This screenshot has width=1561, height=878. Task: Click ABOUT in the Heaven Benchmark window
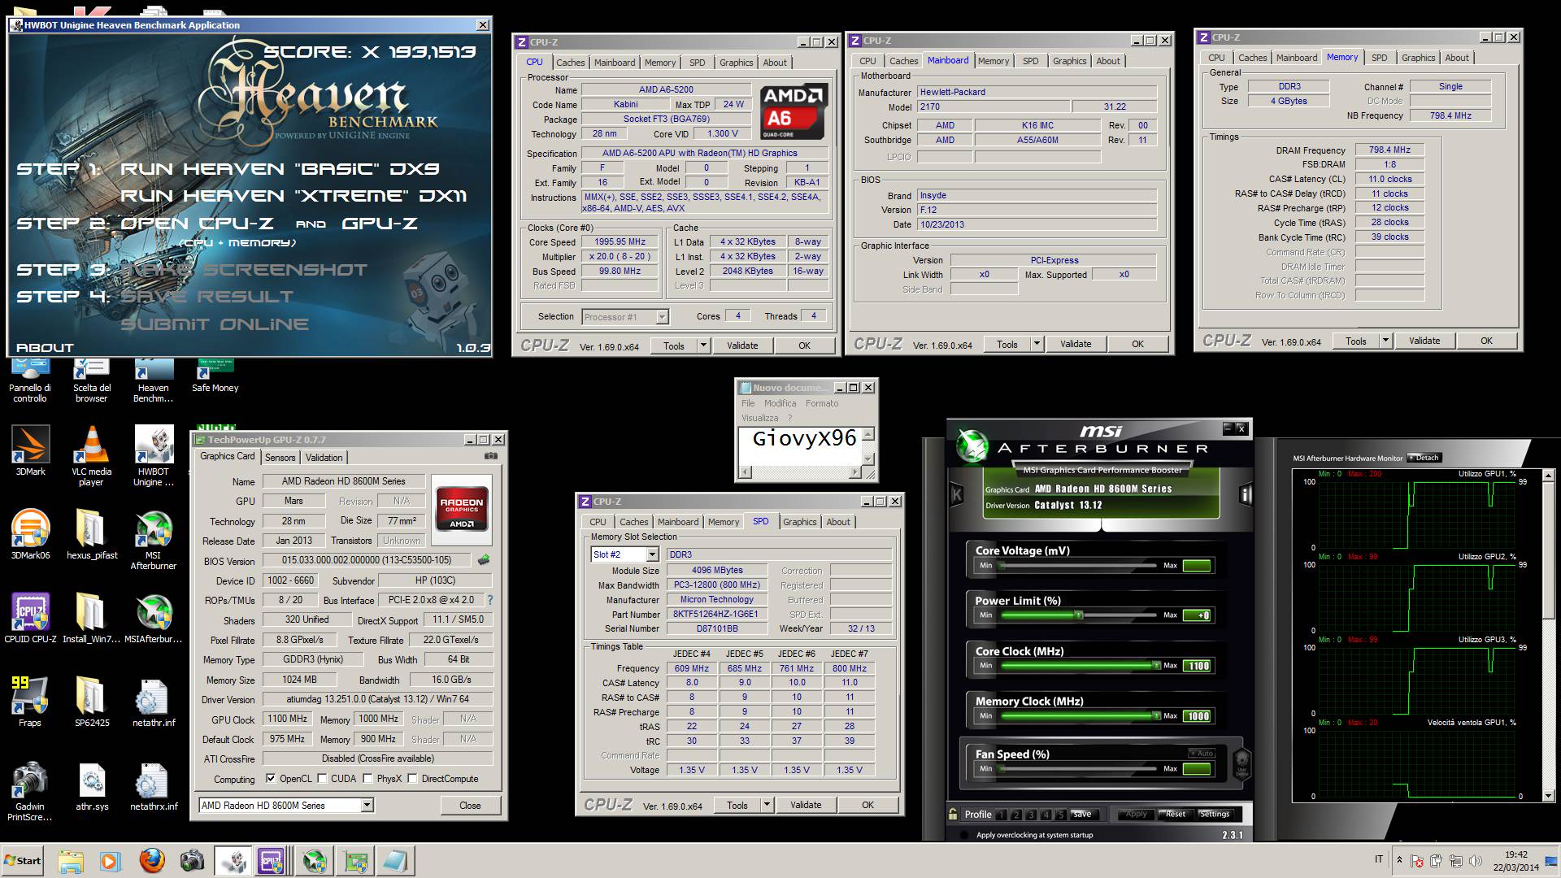point(45,347)
